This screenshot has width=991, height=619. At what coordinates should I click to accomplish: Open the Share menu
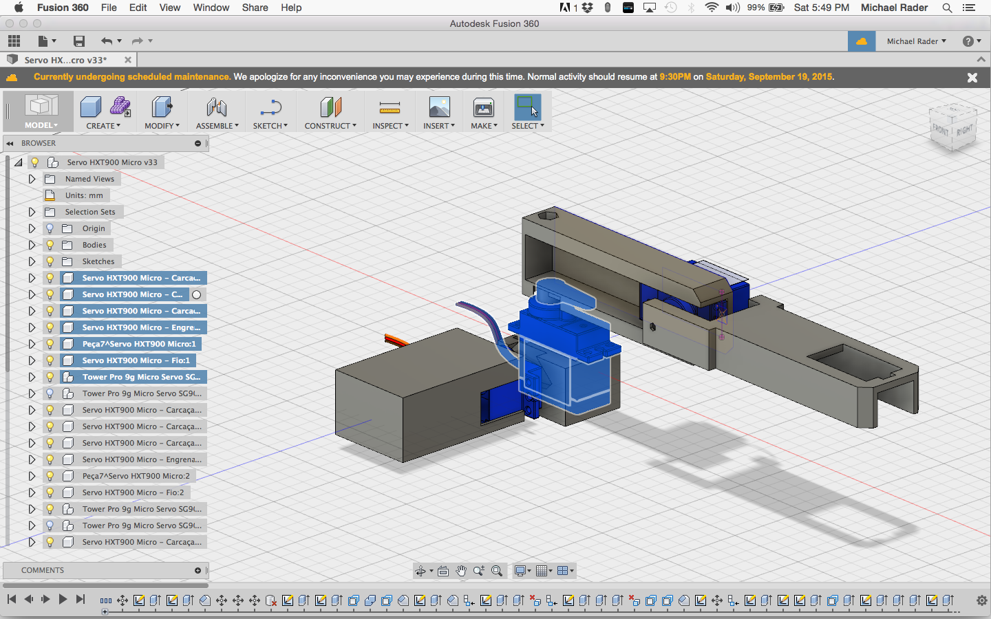point(255,8)
